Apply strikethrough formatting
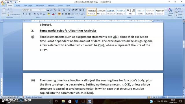The height and width of the screenshot is (104, 185). point(35,14)
